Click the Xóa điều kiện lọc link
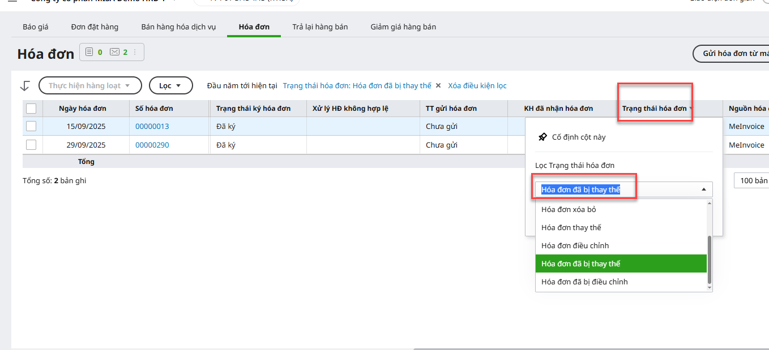The height and width of the screenshot is (350, 769). pos(477,86)
